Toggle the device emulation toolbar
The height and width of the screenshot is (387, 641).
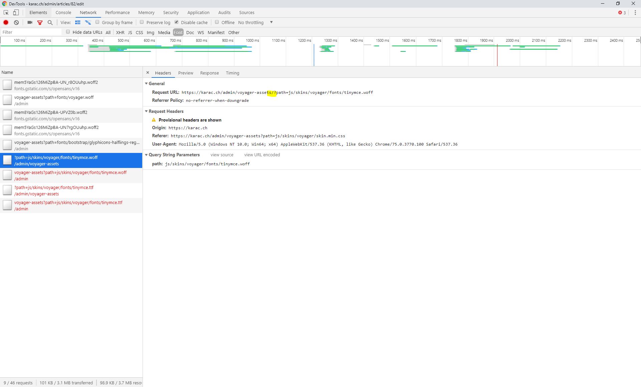16,12
